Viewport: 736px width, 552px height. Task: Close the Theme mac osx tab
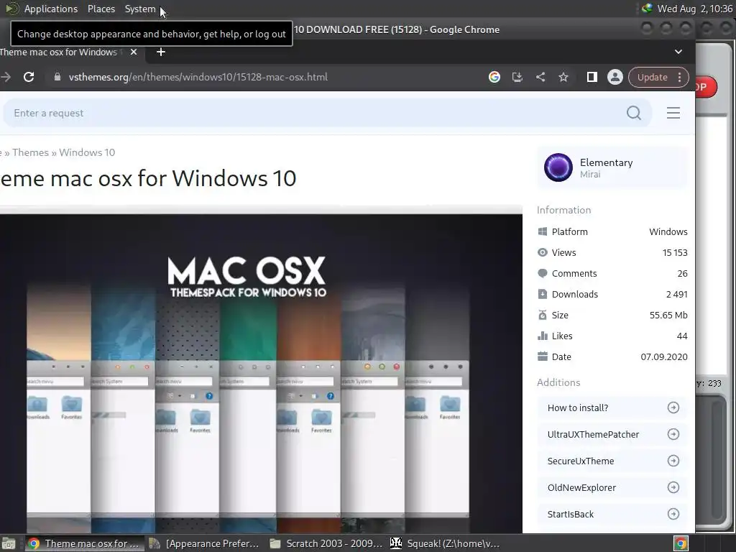point(134,52)
